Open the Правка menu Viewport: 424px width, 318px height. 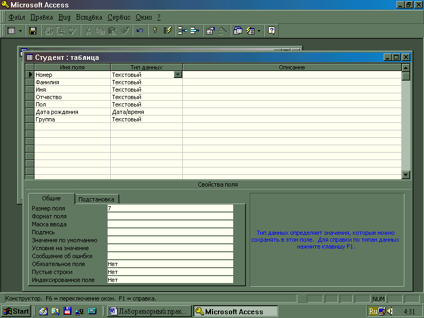(41, 17)
